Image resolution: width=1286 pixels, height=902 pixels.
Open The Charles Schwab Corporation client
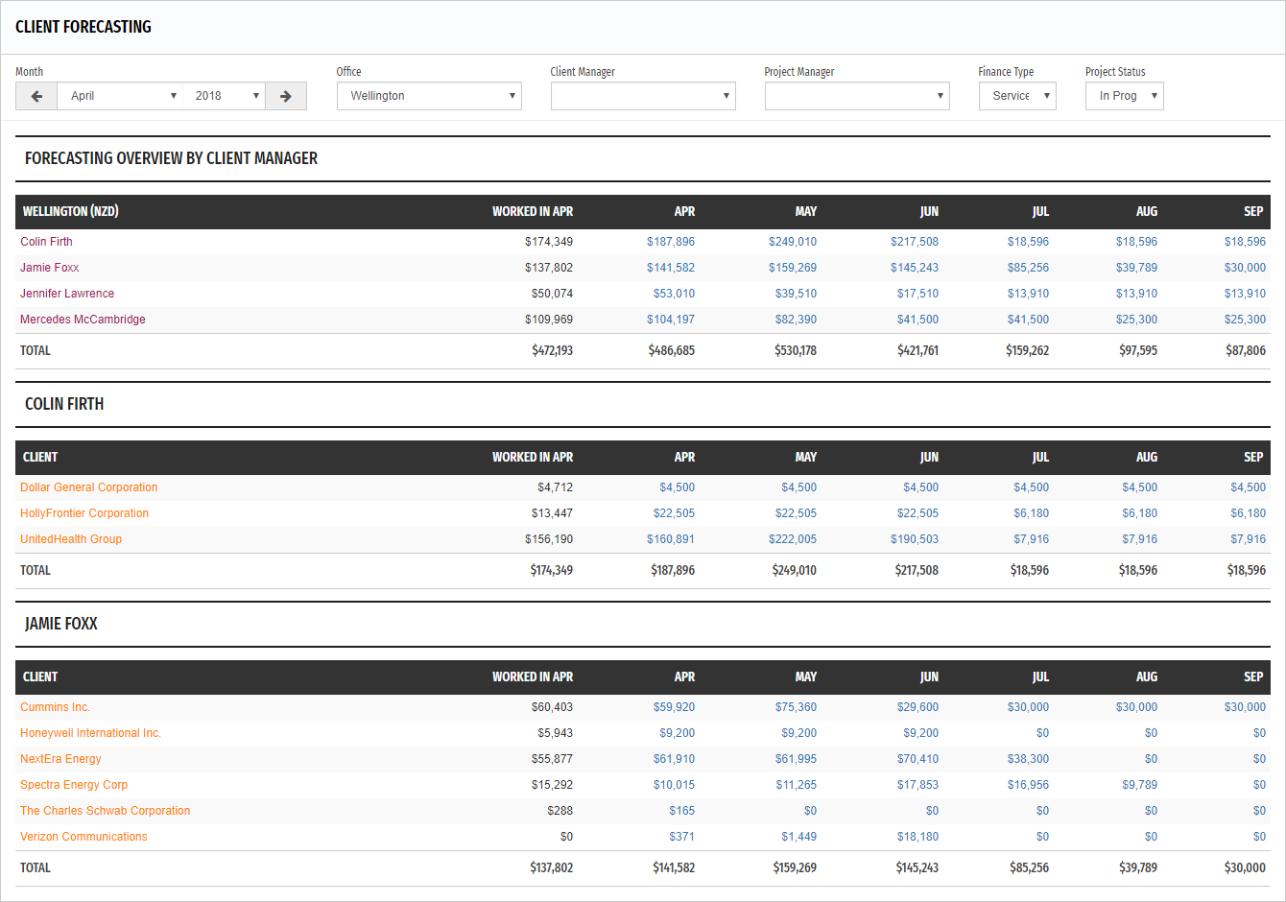tap(106, 811)
